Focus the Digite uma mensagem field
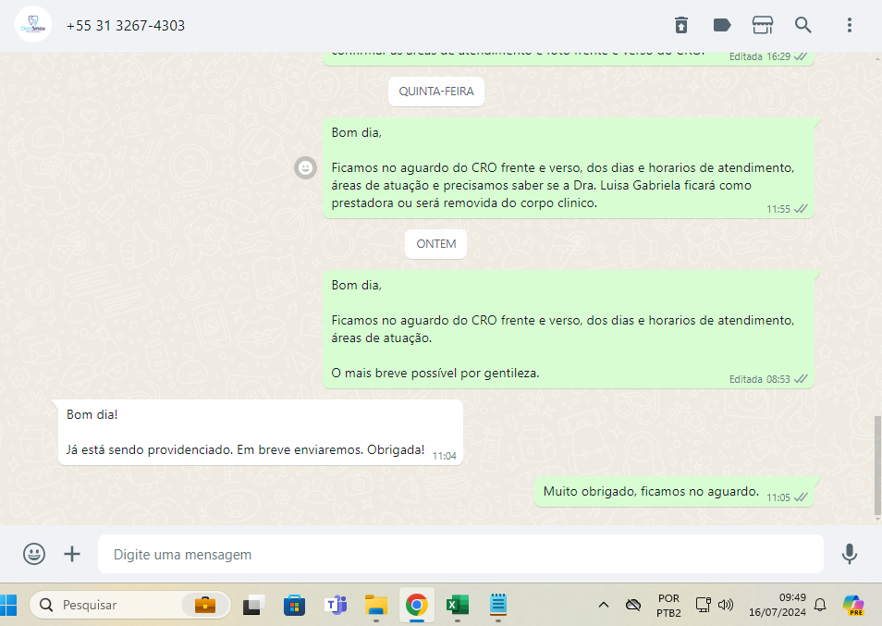This screenshot has width=882, height=626. (x=460, y=554)
